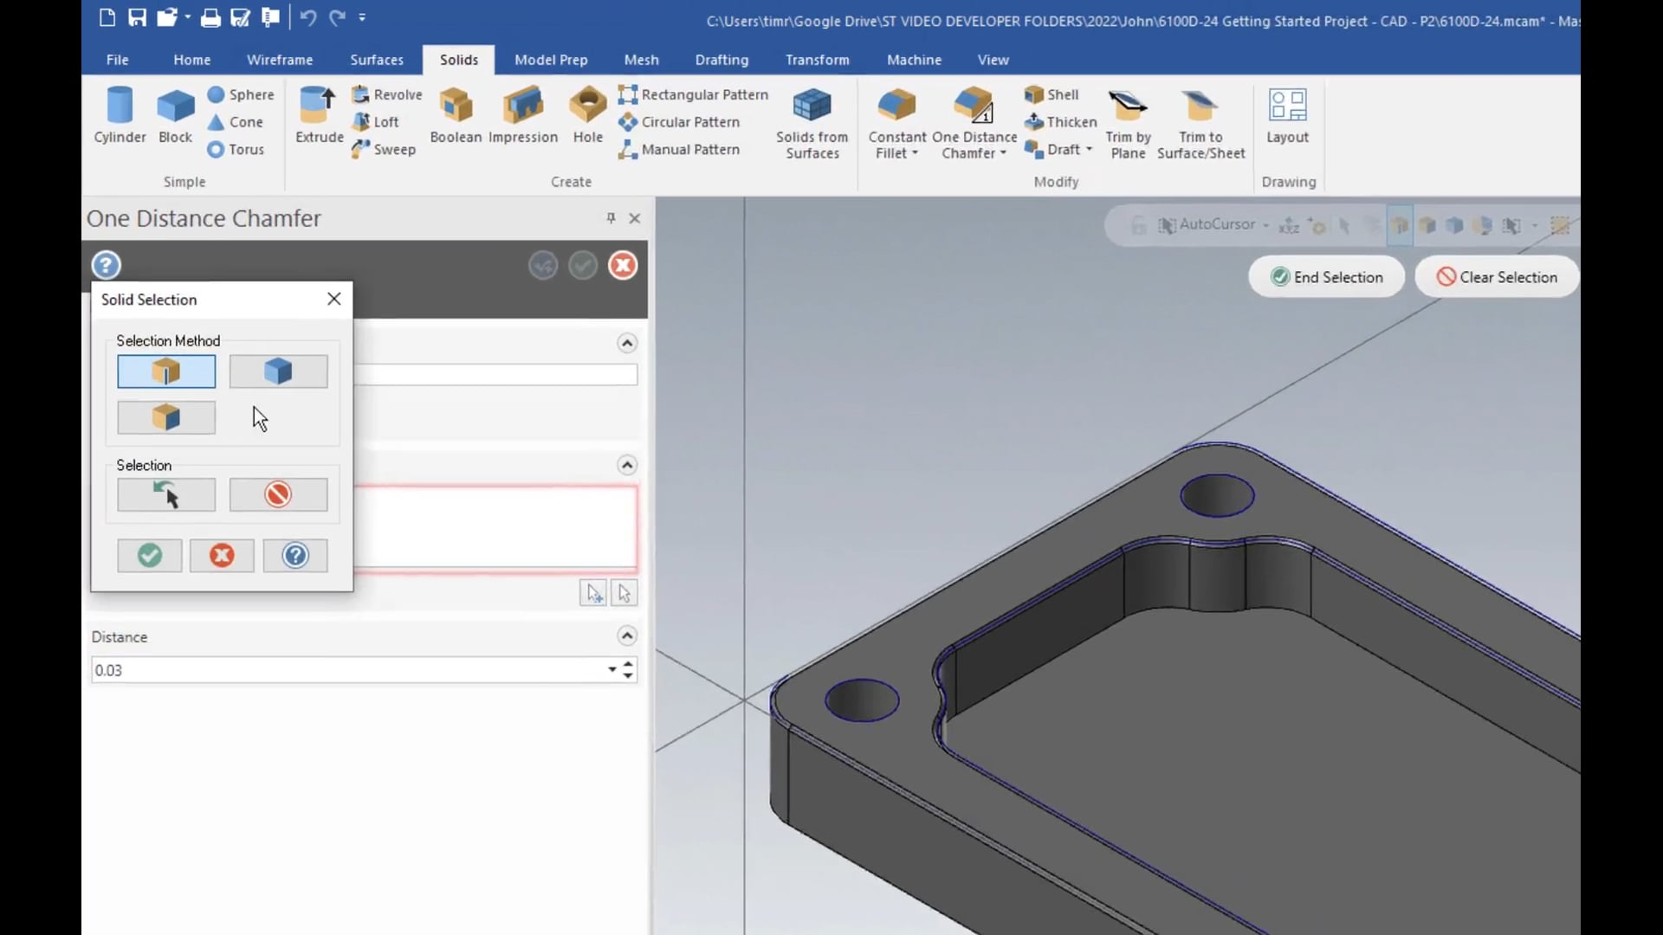Open the Surfaces menu tab
This screenshot has width=1663, height=935.
[x=377, y=60]
